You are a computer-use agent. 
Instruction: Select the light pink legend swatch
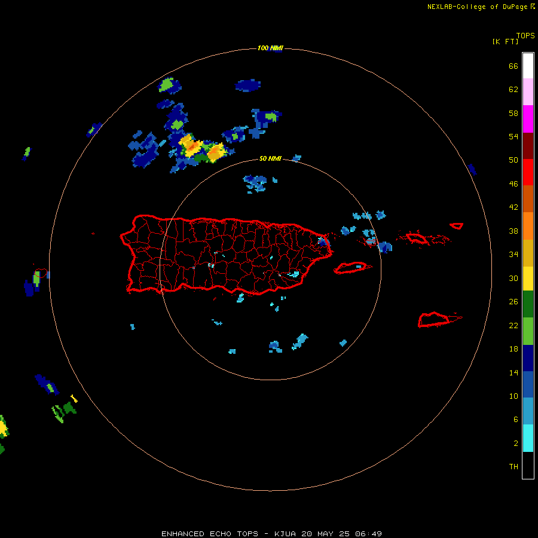click(x=528, y=91)
